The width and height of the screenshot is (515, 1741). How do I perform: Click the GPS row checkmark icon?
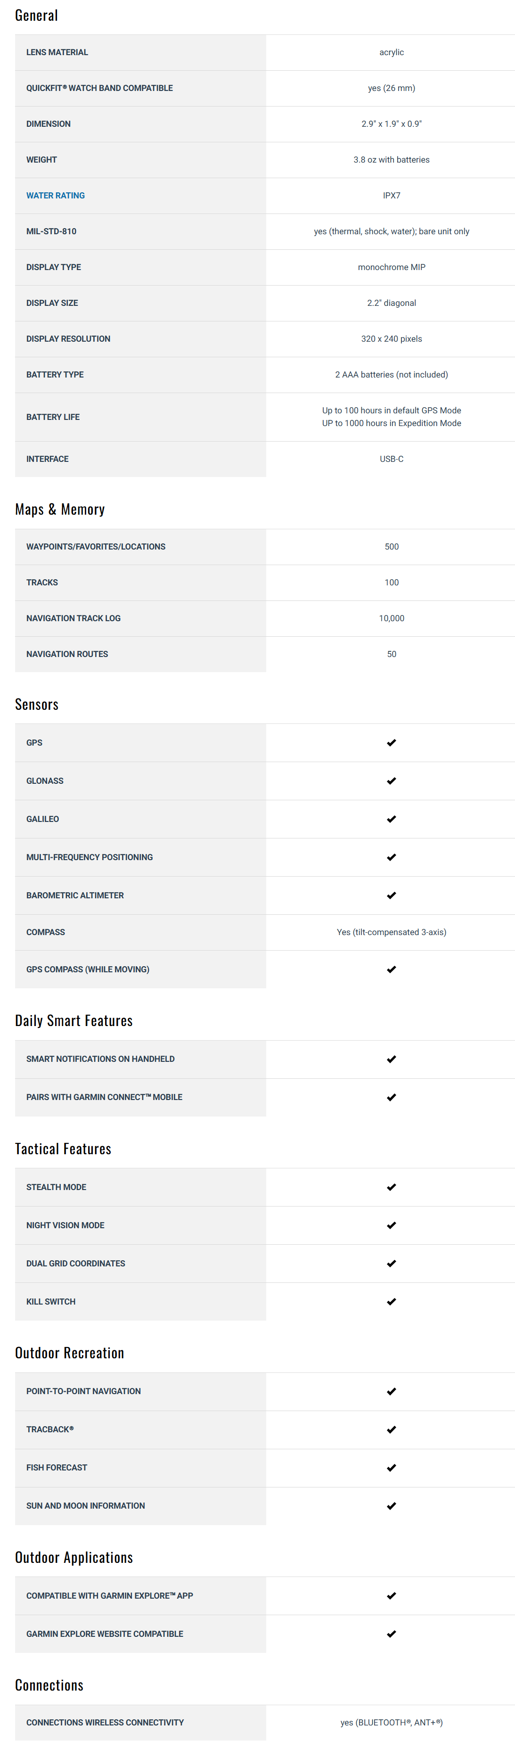coord(392,743)
